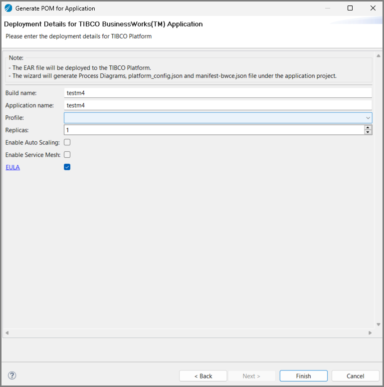384x387 pixels.
Task: Open the Profile dropdown list
Action: tap(368, 118)
